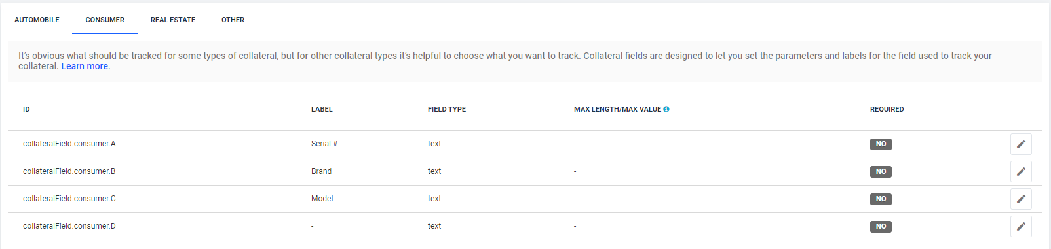Image resolution: width=1051 pixels, height=249 pixels.
Task: Edit the collateralField.consumer.A row pencil icon
Action: (x=1021, y=144)
